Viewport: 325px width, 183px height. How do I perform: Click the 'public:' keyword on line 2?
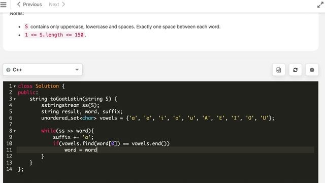point(28,93)
